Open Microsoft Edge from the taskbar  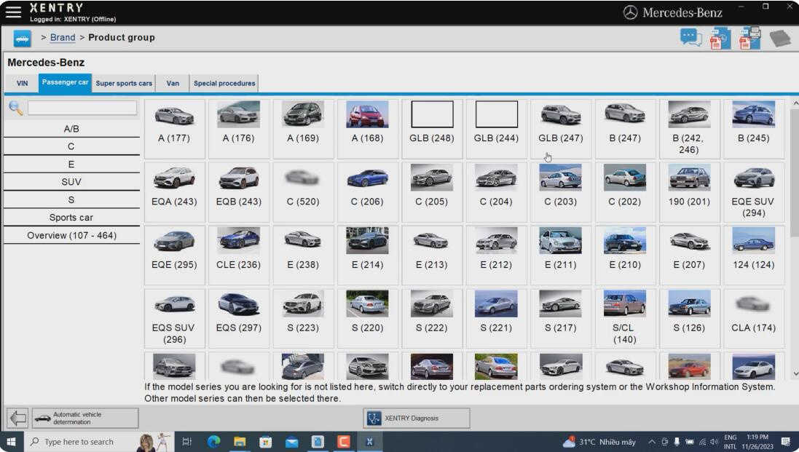tap(213, 441)
